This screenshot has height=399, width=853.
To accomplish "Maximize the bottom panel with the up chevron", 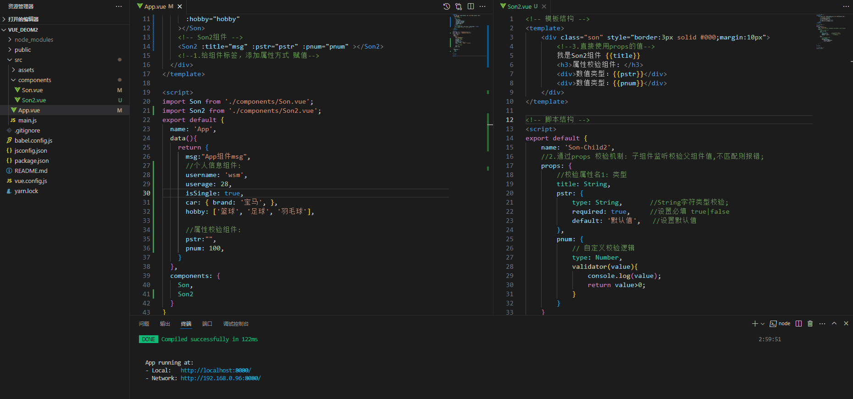I will pos(834,324).
